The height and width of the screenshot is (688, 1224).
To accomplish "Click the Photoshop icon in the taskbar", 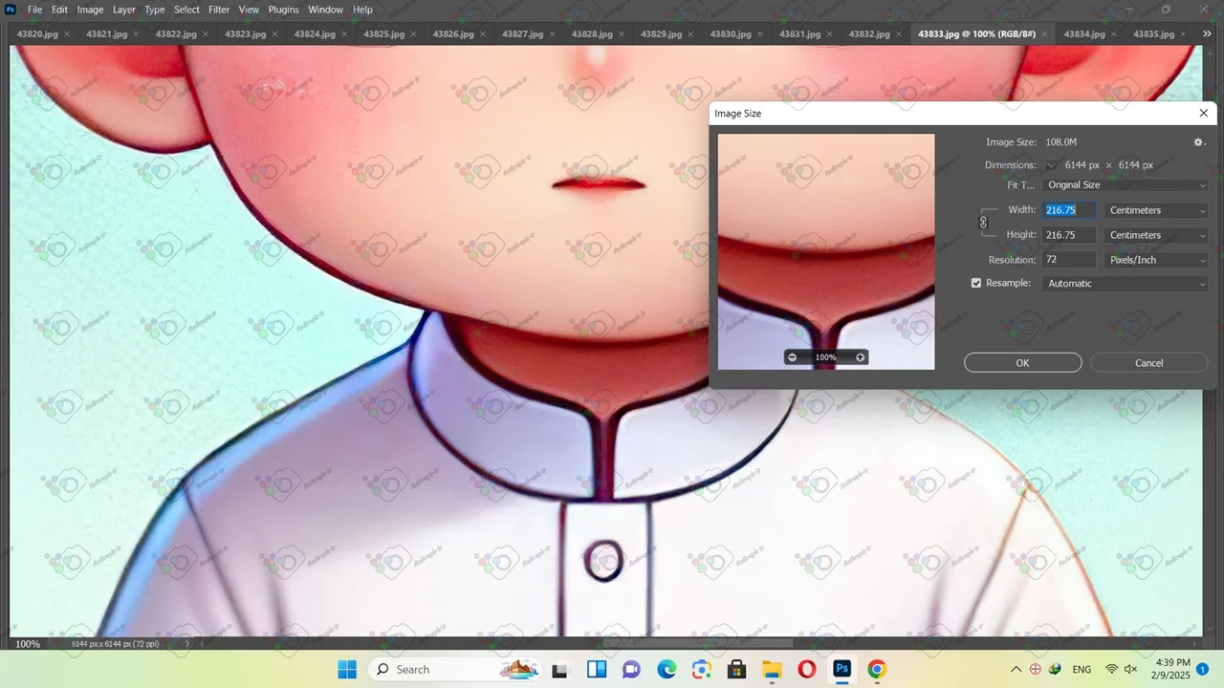I will pyautogui.click(x=841, y=669).
